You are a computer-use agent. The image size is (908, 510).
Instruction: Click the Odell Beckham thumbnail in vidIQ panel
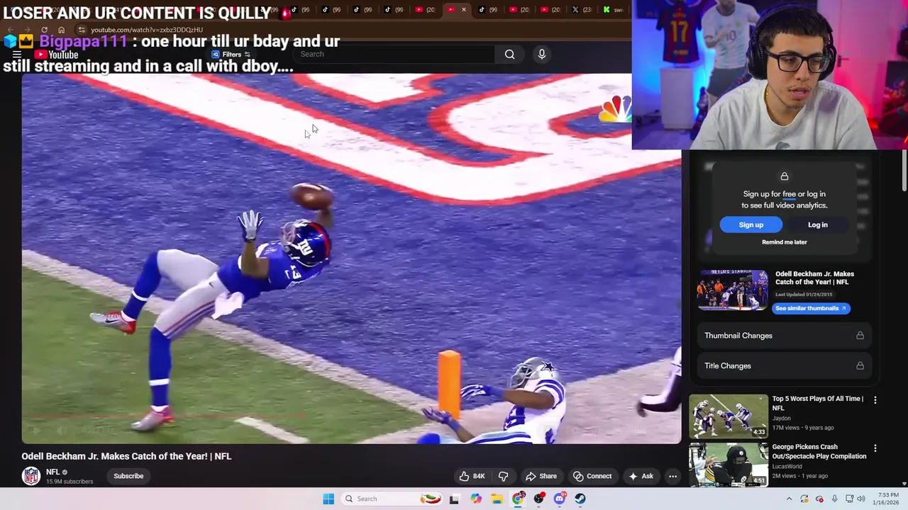(733, 290)
